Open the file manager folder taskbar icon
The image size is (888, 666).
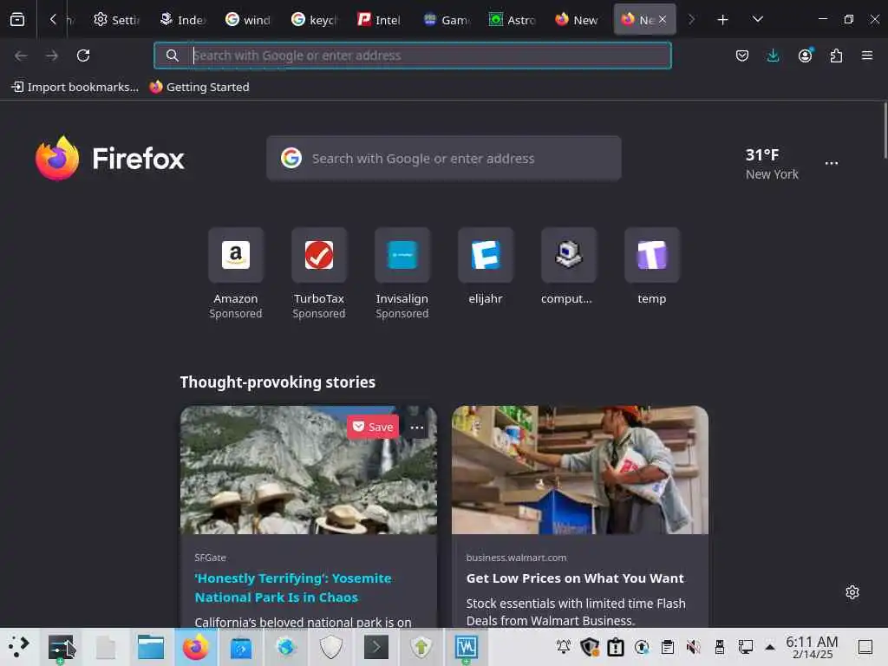(151, 647)
